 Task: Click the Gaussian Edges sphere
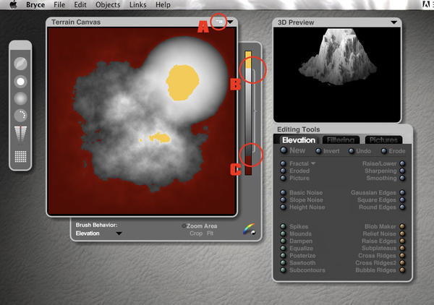[x=402, y=192]
